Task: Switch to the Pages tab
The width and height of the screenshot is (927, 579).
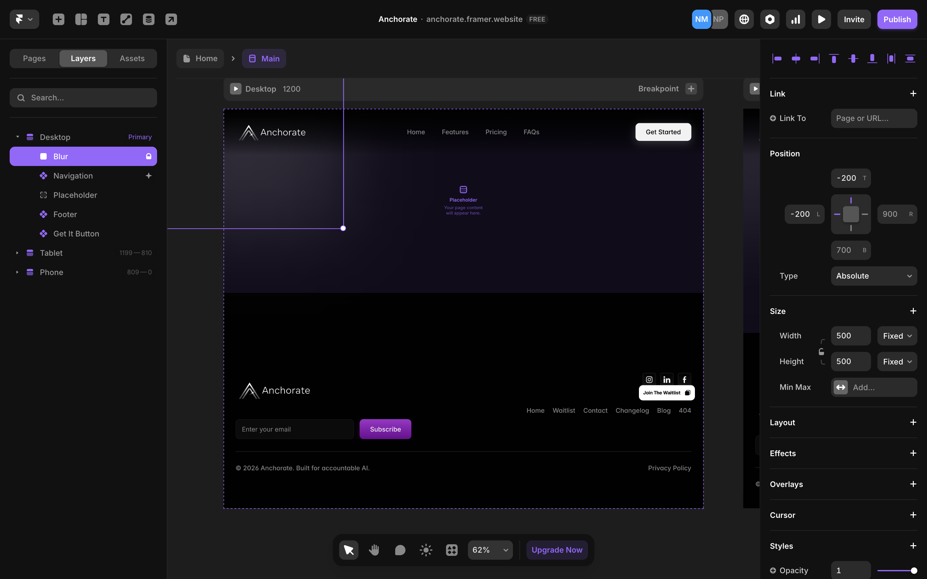Action: (34, 58)
